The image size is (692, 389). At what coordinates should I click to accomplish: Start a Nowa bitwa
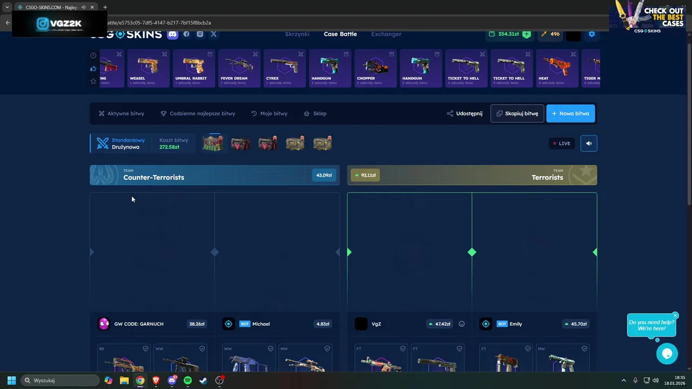point(570,113)
